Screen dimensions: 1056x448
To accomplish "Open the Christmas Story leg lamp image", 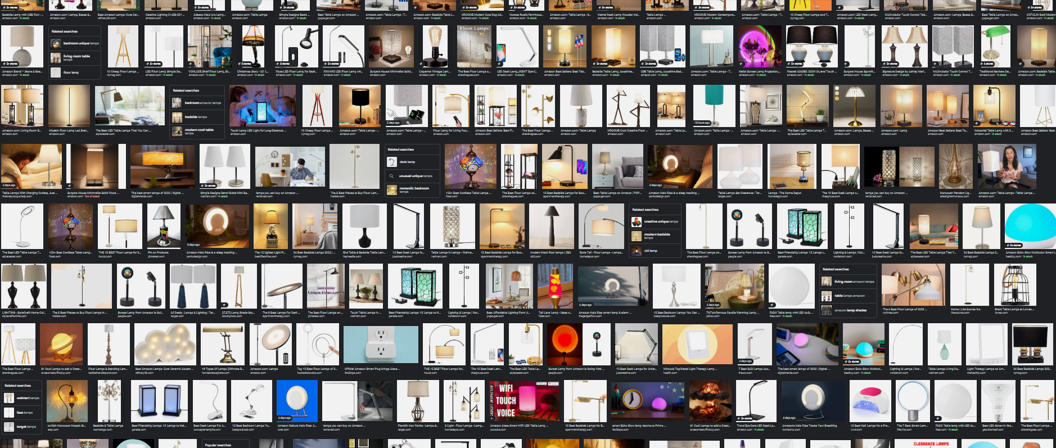I will 253,46.
